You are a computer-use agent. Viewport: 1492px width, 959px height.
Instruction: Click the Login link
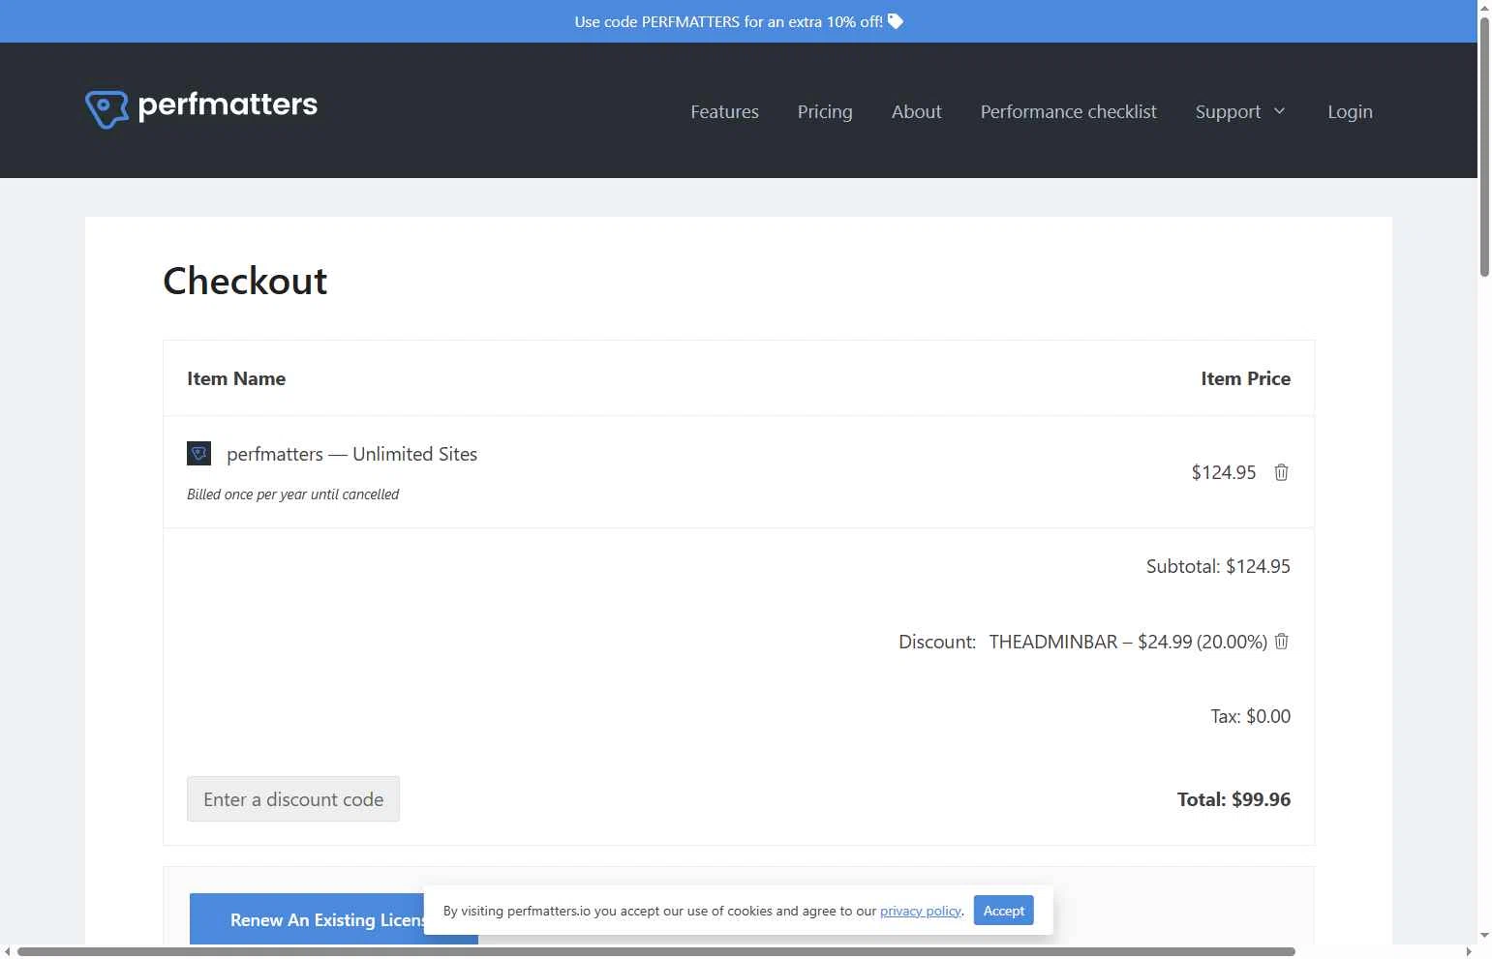tap(1350, 111)
